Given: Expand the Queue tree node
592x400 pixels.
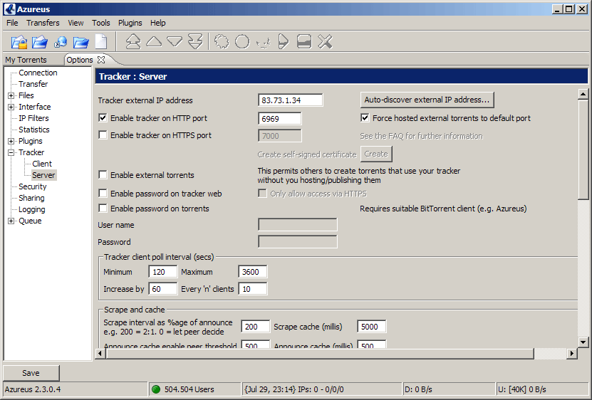Looking at the screenshot, I should coord(11,221).
